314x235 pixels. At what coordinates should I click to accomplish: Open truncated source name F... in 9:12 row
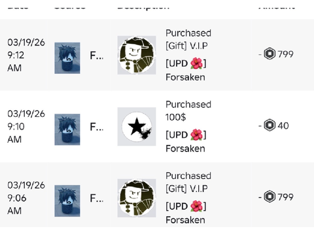pyautogui.click(x=97, y=55)
